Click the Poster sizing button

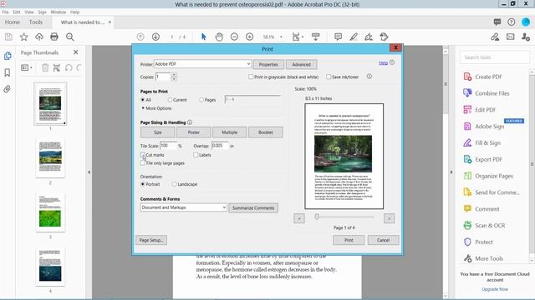coord(193,132)
